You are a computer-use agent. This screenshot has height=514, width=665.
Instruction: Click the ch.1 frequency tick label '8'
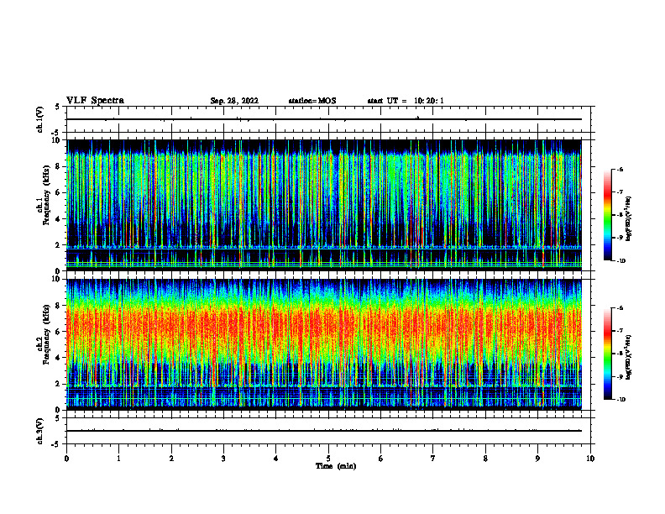59,166
